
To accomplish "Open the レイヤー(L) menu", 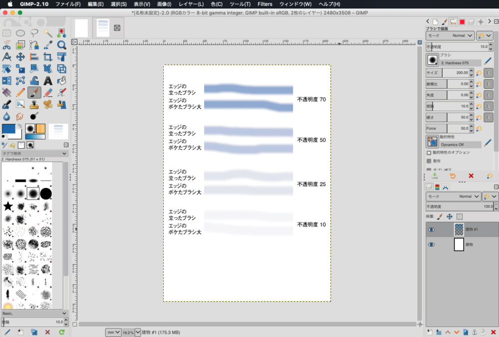I will coord(191,4).
